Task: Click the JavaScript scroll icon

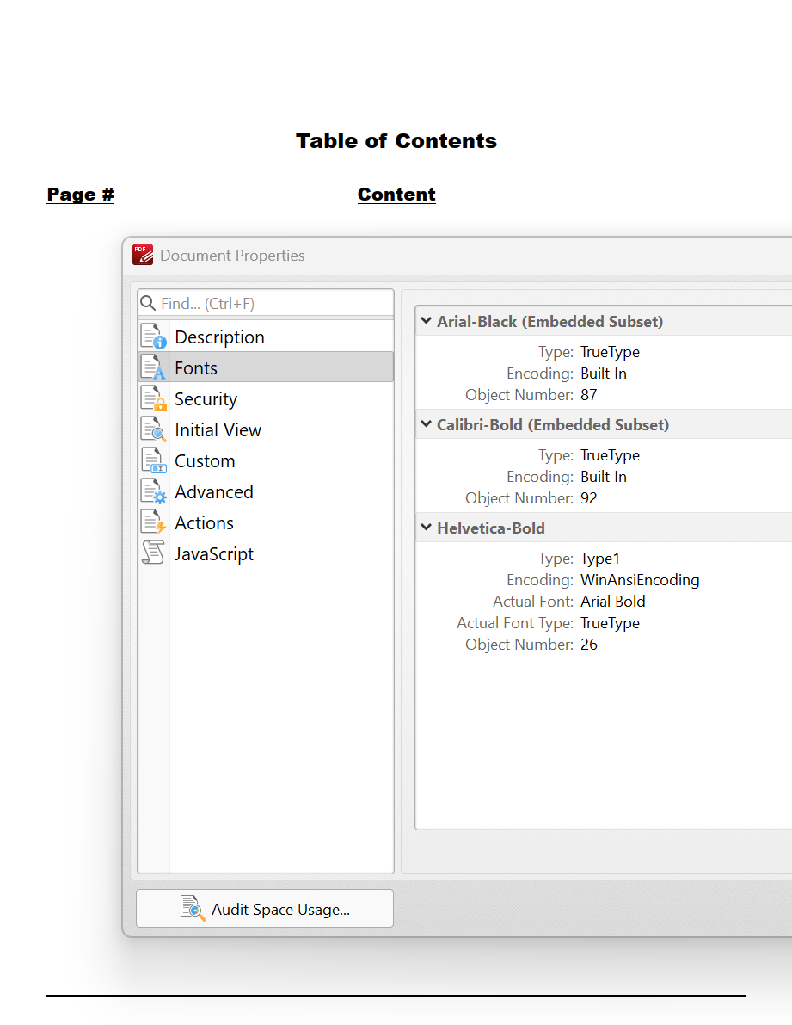Action: (x=153, y=553)
